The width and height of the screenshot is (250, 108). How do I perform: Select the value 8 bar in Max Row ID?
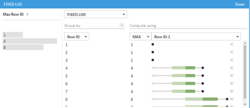[x=23, y=47]
